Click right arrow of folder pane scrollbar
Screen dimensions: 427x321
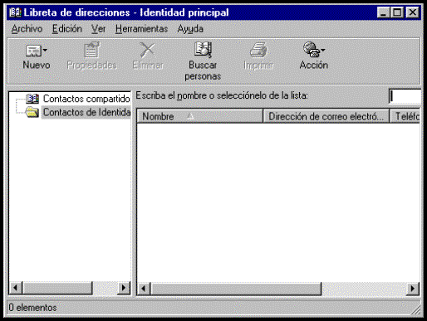coord(124,288)
